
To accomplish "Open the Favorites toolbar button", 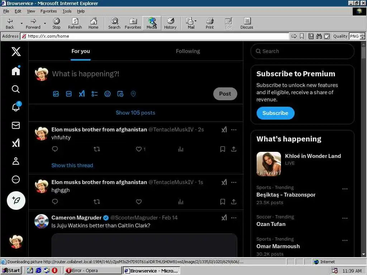I will (133, 23).
